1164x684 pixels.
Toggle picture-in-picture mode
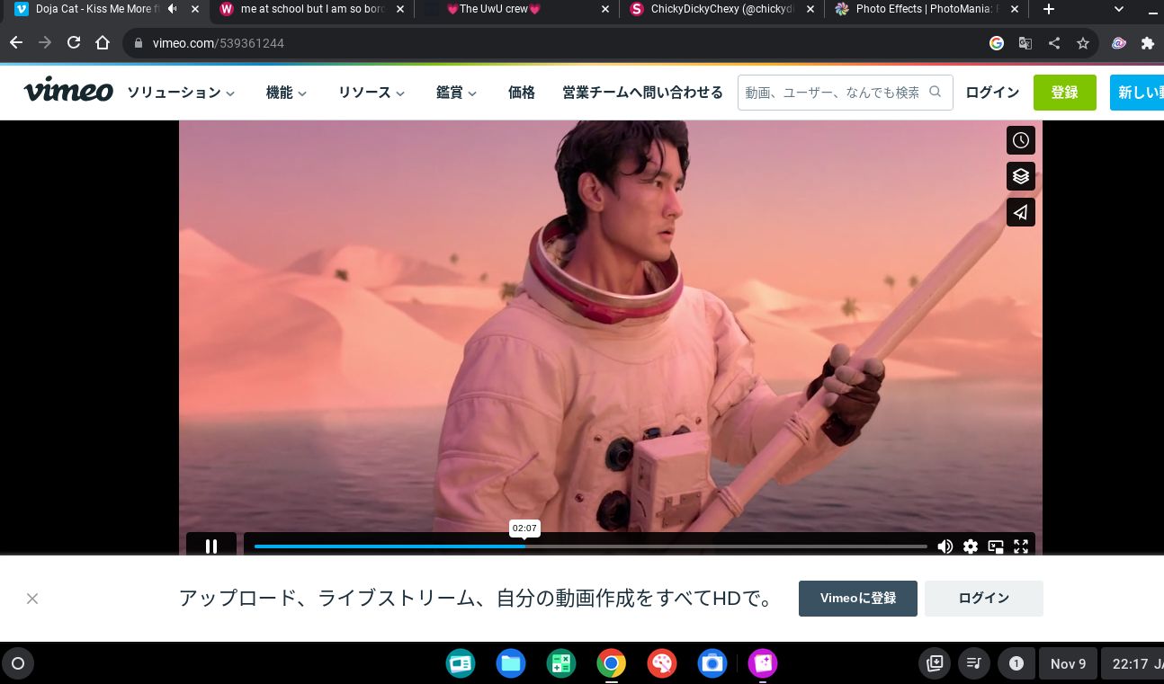[x=996, y=546]
